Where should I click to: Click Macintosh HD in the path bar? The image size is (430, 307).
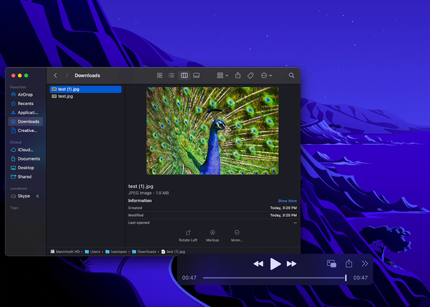coord(65,252)
